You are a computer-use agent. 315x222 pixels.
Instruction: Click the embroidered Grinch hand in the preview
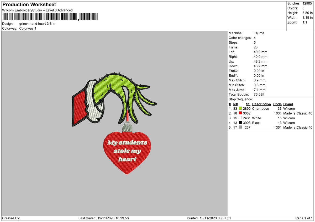pos(123,97)
